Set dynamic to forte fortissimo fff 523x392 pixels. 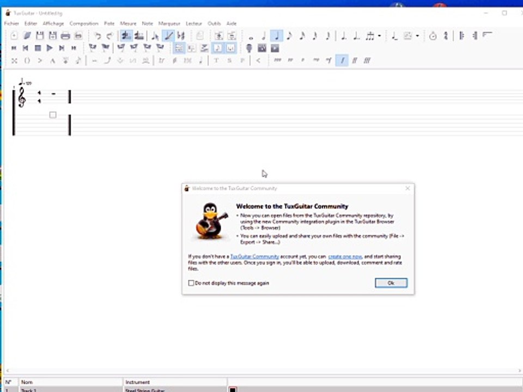point(367,60)
